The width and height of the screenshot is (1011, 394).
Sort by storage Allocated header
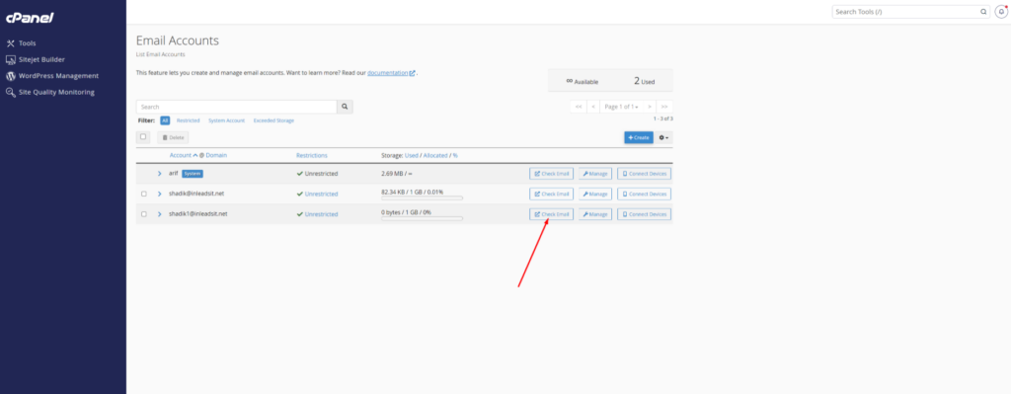point(435,155)
